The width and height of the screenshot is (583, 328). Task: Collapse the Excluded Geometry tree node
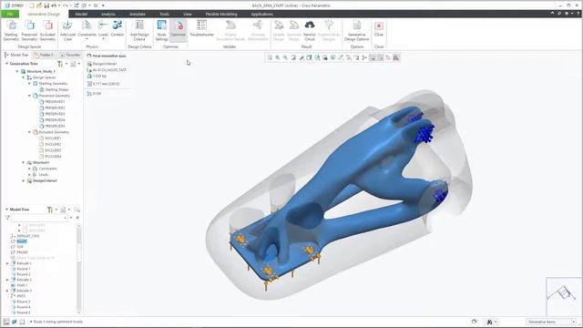[x=29, y=132]
